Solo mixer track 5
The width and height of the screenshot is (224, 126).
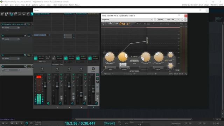[97, 78]
